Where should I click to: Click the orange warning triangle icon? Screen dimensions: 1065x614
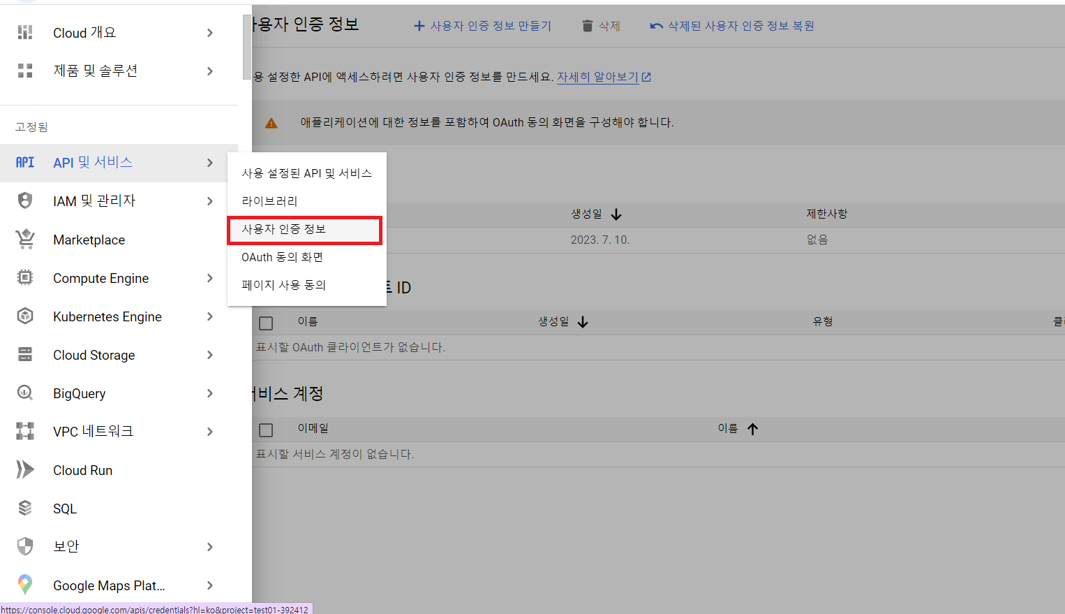(271, 123)
